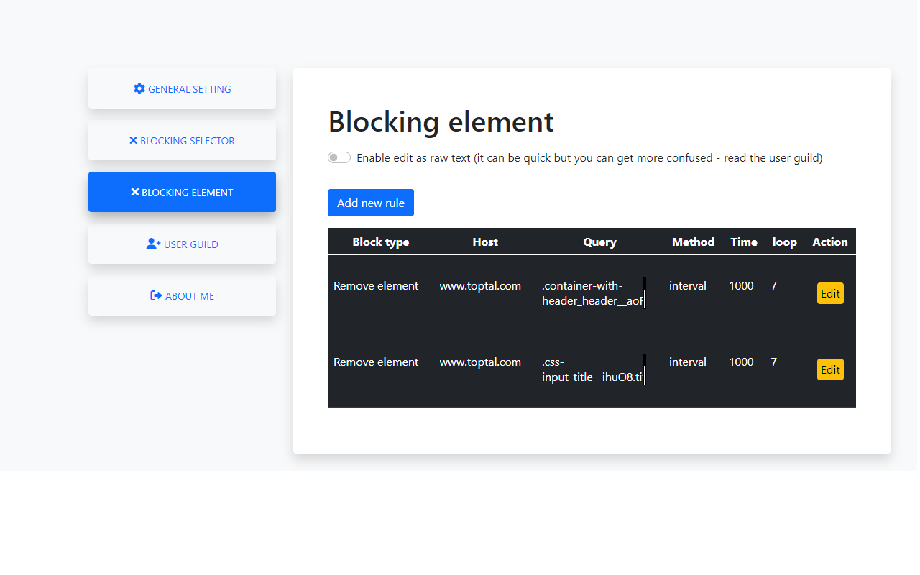Screen dimensions: 920x575
Task: Edit the first Remove element rule
Action: point(830,293)
